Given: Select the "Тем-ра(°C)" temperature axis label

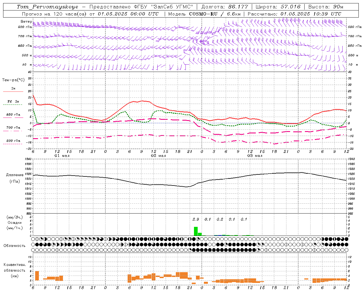Looking at the screenshot, I should (x=13, y=80).
